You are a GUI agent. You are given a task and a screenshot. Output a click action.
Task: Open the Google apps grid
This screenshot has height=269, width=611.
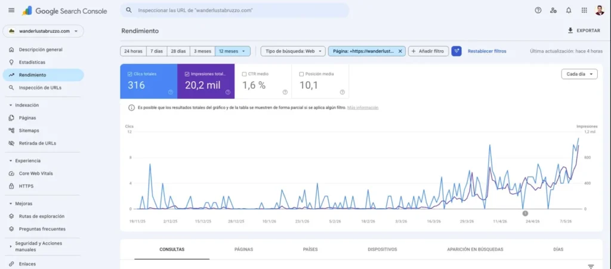coord(584,11)
